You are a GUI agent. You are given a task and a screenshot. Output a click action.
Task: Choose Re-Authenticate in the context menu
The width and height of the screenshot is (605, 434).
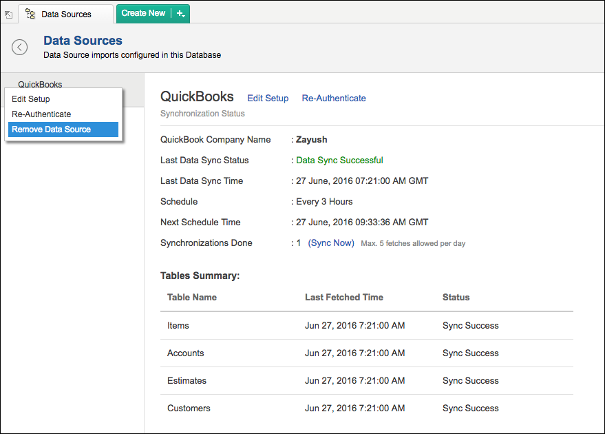41,114
